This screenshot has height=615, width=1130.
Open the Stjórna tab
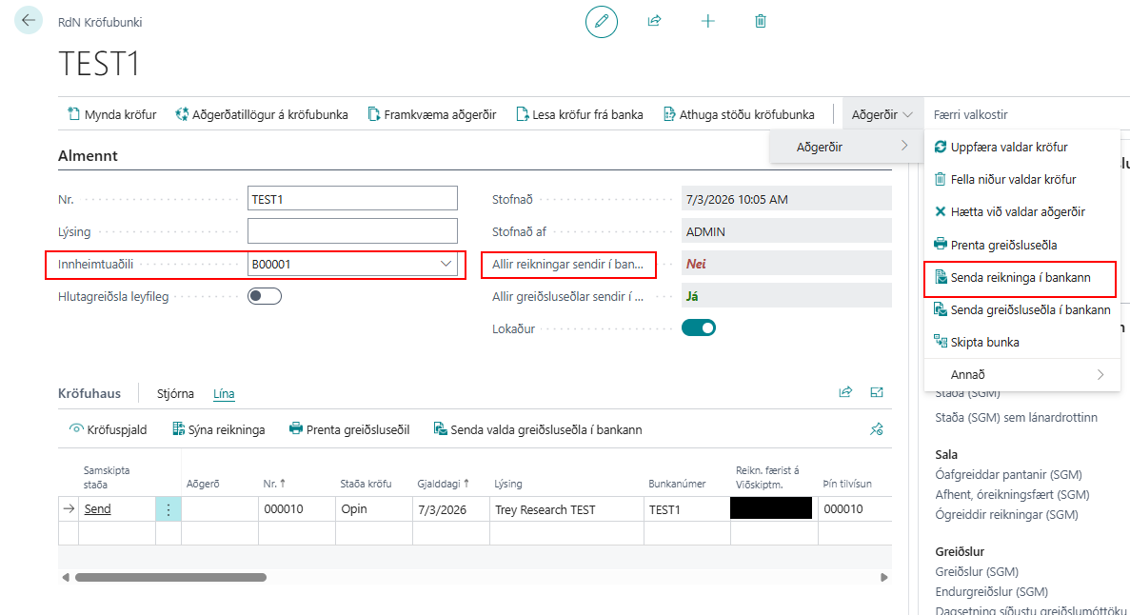[175, 394]
